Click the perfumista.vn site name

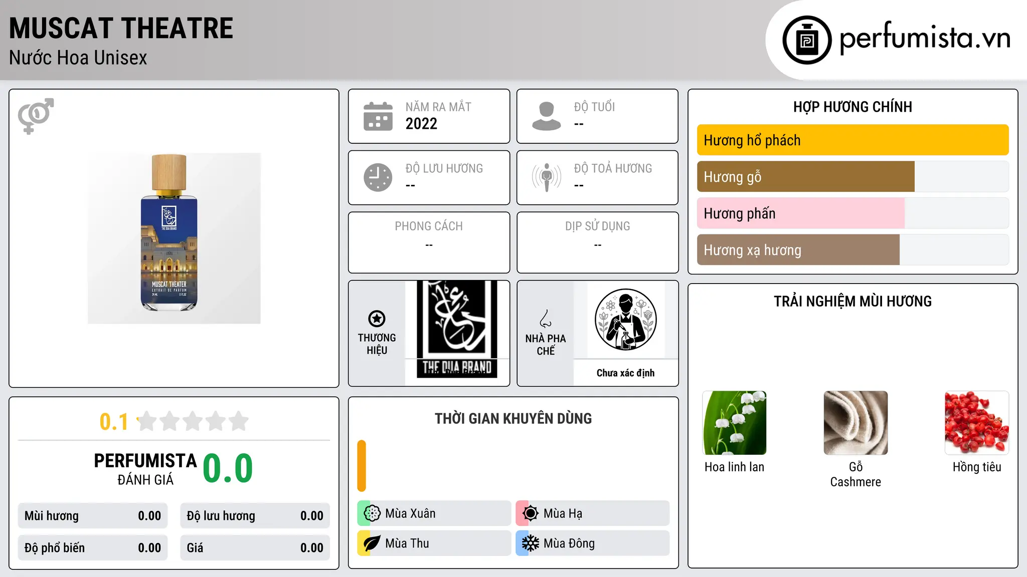925,38
